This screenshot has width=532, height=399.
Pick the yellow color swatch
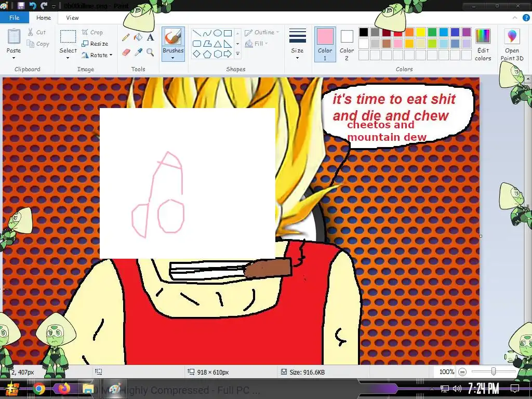point(421,32)
